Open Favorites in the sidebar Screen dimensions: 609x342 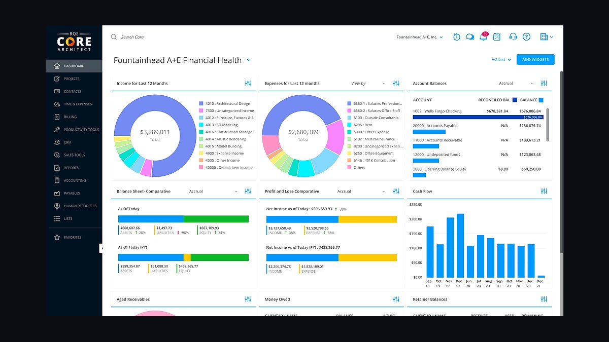tap(74, 237)
